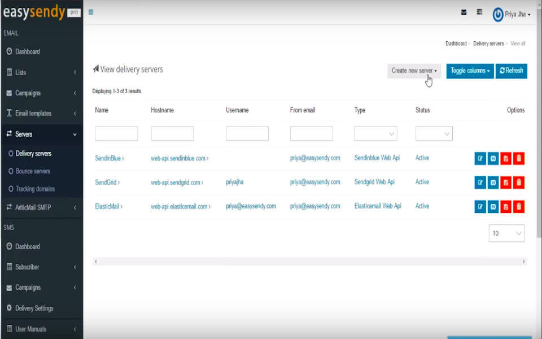Image resolution: width=542 pixels, height=339 pixels.
Task: Click the horizontal table scrollbar
Action: coord(310,262)
